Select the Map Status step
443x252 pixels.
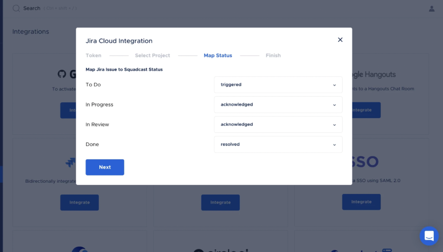click(217, 55)
